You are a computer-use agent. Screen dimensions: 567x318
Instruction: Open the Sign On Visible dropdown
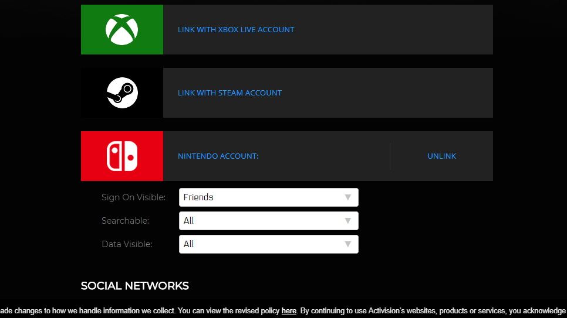tap(269, 197)
